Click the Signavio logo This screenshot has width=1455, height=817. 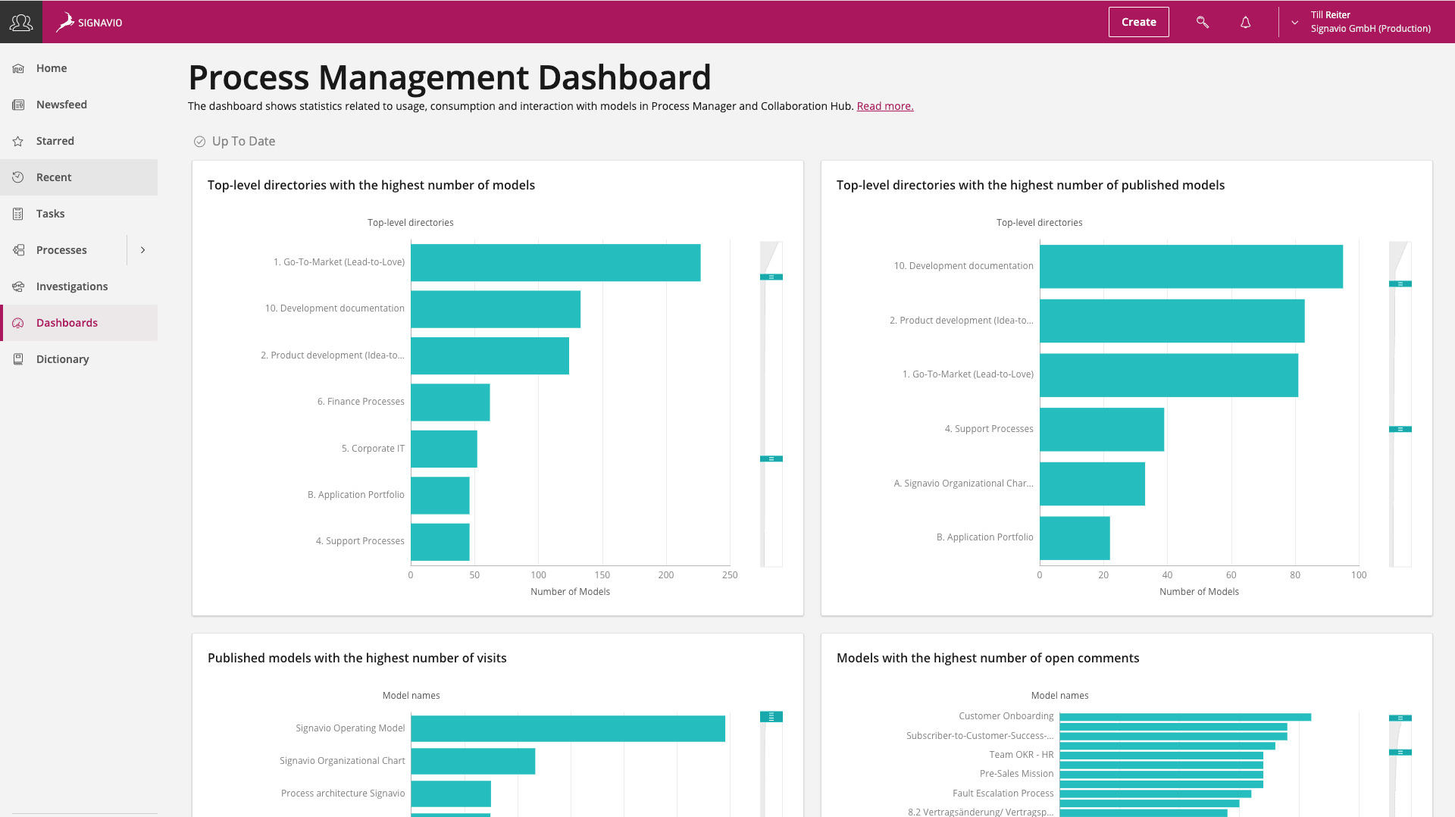tap(89, 22)
